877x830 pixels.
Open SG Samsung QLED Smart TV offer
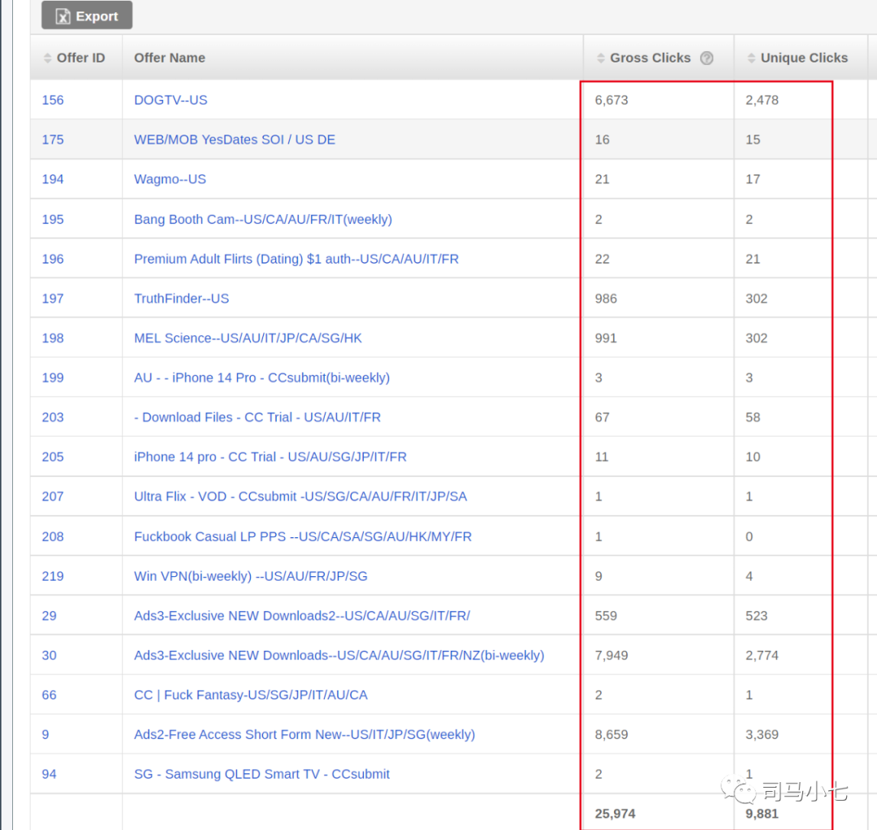pyautogui.click(x=261, y=774)
